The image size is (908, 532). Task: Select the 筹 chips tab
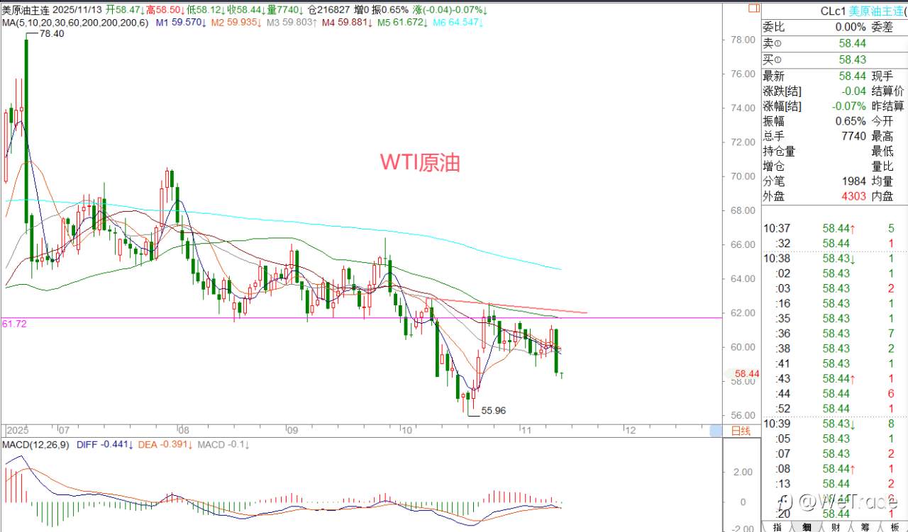865,526
